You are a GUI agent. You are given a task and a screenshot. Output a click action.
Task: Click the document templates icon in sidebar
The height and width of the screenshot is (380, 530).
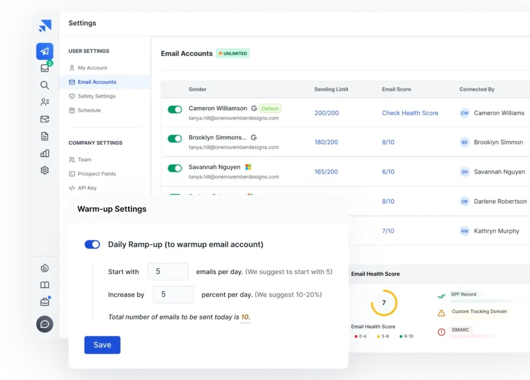click(x=45, y=136)
